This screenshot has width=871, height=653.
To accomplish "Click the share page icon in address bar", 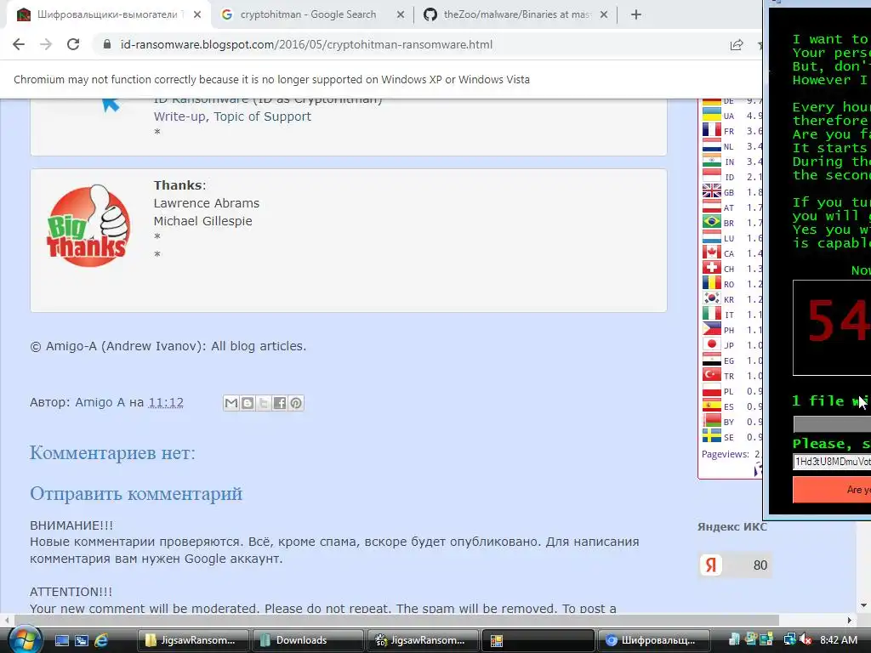I will pyautogui.click(x=737, y=45).
